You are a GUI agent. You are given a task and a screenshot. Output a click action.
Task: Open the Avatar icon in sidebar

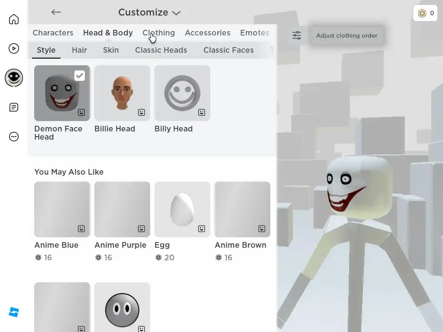(13, 78)
